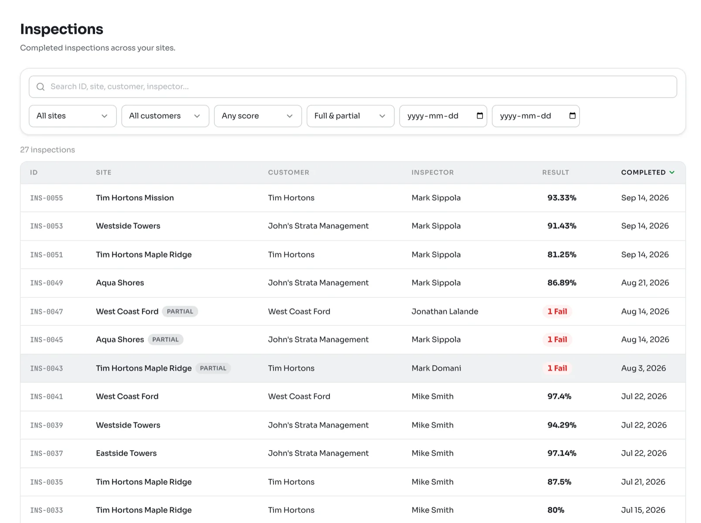Select the INS-0051 row ID
The image size is (701, 523).
click(x=46, y=255)
